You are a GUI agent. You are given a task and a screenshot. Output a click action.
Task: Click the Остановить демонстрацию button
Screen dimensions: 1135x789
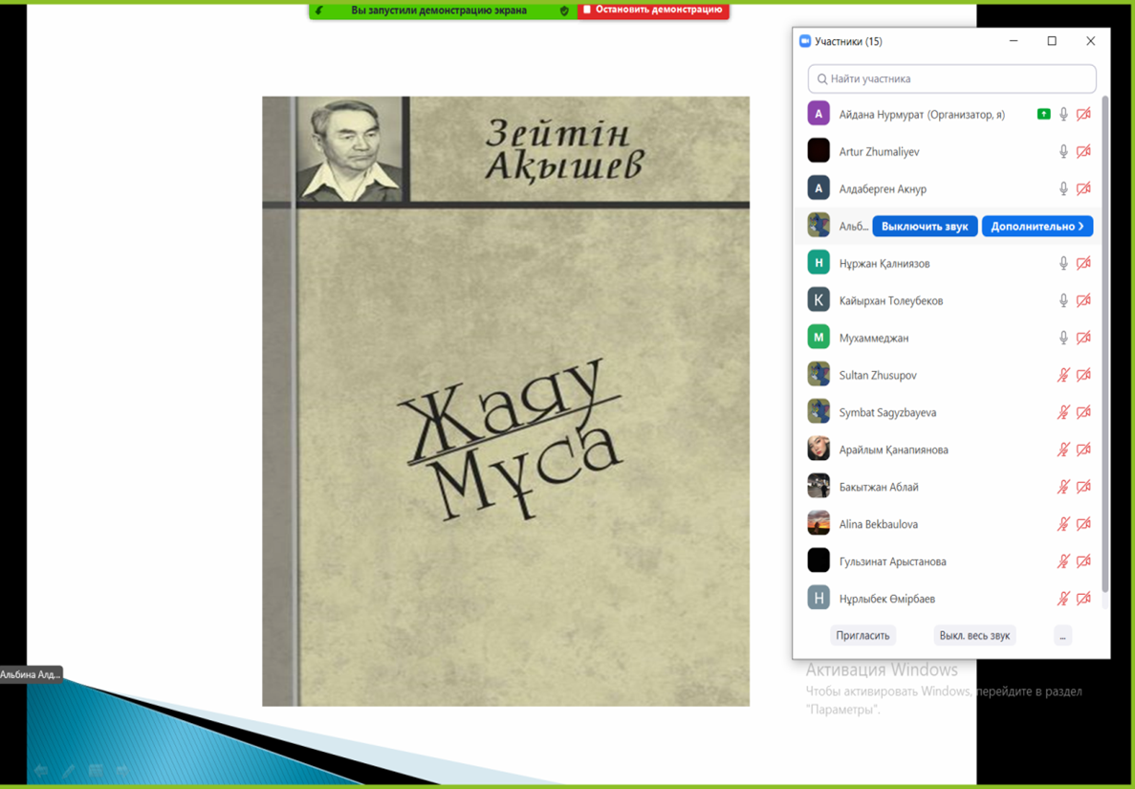tap(653, 11)
